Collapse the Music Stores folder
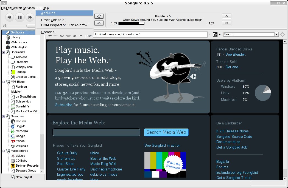The image size is (288, 188). click(3, 151)
